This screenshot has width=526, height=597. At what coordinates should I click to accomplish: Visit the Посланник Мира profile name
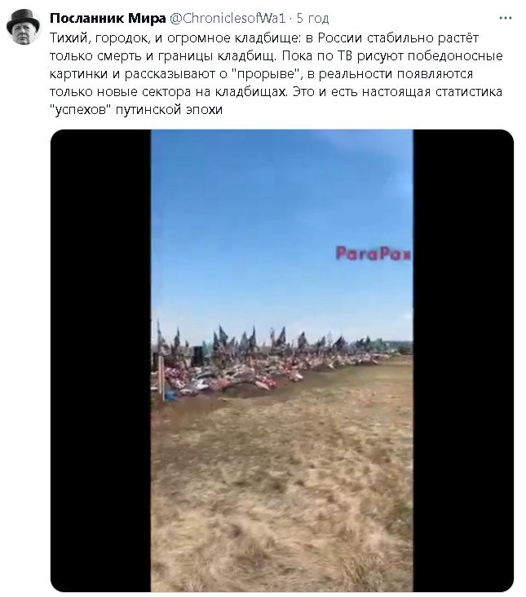point(108,18)
